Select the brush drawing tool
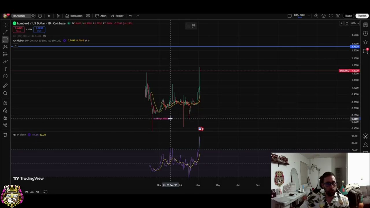 (x=5, y=62)
